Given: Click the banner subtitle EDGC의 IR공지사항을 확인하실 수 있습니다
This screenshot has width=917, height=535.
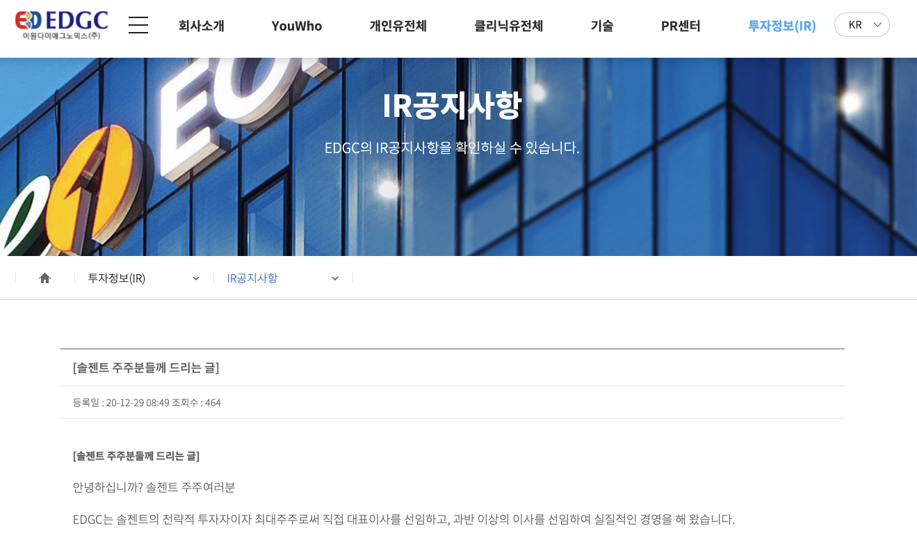Looking at the screenshot, I should (x=452, y=147).
